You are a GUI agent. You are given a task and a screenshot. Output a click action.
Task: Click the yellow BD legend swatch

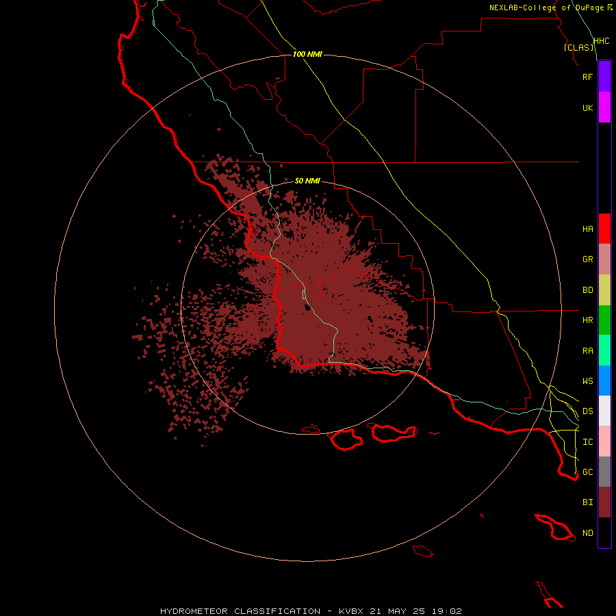click(604, 290)
